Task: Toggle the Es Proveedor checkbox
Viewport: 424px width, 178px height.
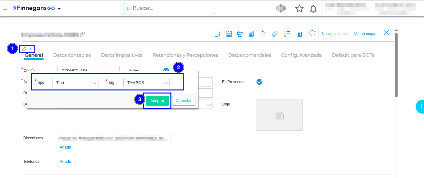Action: (259, 82)
